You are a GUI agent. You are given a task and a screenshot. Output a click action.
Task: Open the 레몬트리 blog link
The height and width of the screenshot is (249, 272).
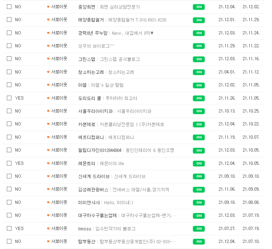[87, 163]
